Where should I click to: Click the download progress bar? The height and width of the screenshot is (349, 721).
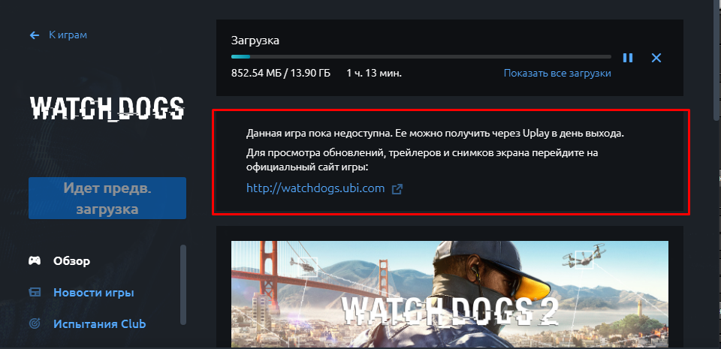point(421,57)
